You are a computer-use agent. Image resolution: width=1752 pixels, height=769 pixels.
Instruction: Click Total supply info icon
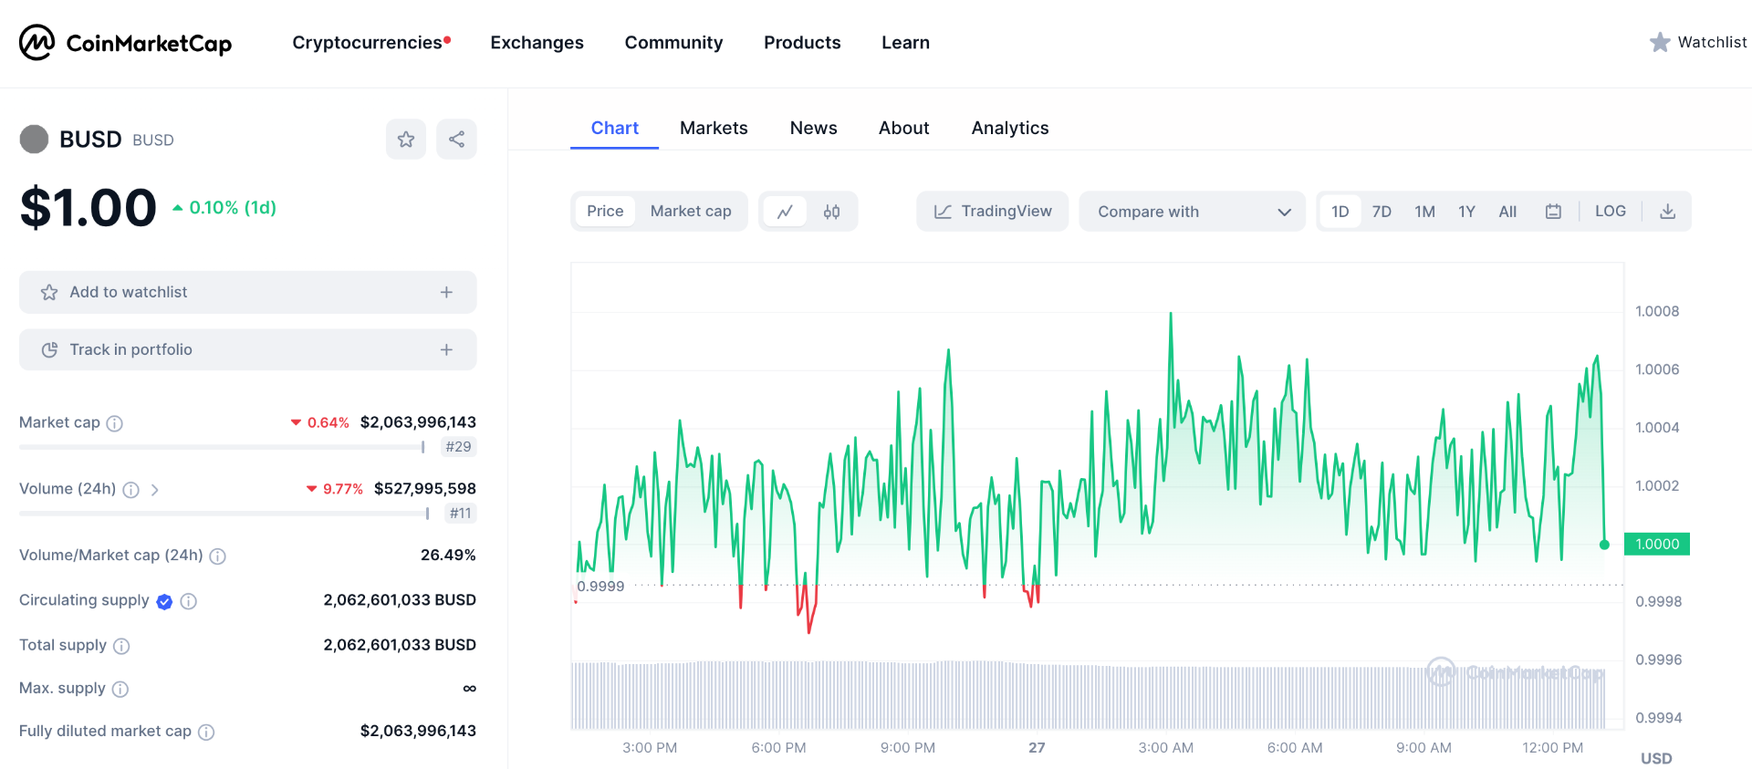click(120, 646)
